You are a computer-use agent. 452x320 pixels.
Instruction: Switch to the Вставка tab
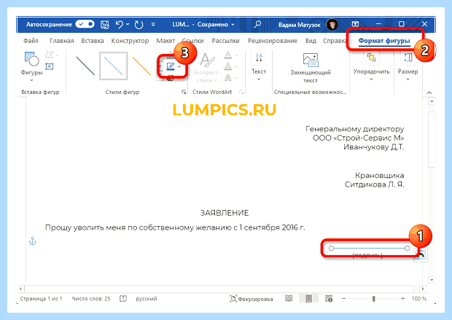93,41
